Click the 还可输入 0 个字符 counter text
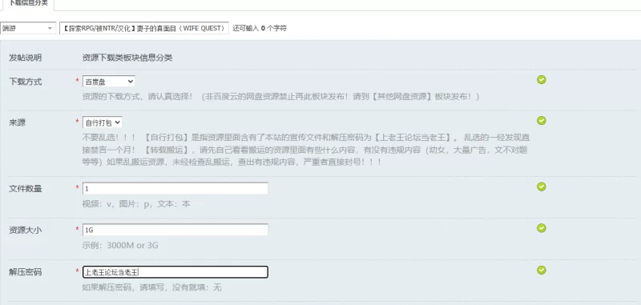Viewport: 641px width, 305px height. coord(260,28)
